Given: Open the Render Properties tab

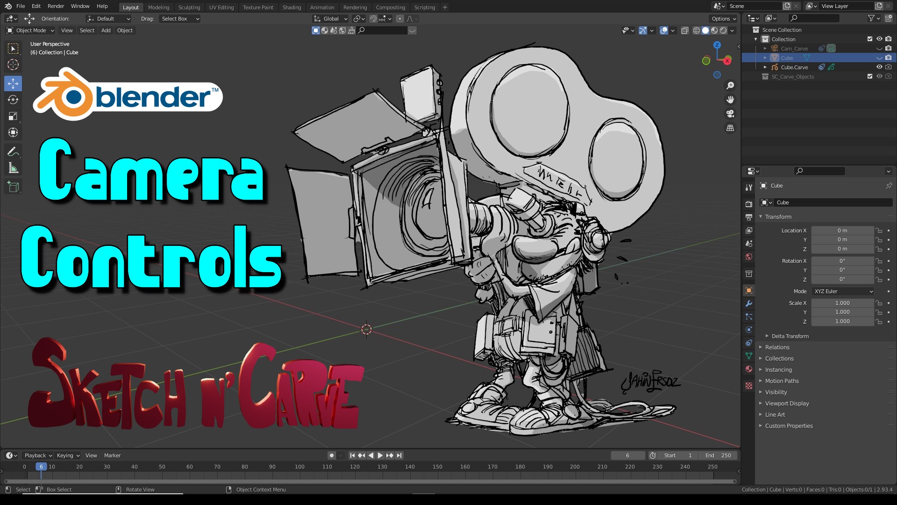Looking at the screenshot, I should [748, 203].
